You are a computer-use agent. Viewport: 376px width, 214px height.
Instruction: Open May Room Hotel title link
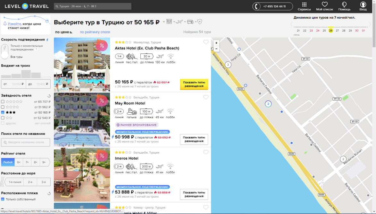click(x=130, y=103)
